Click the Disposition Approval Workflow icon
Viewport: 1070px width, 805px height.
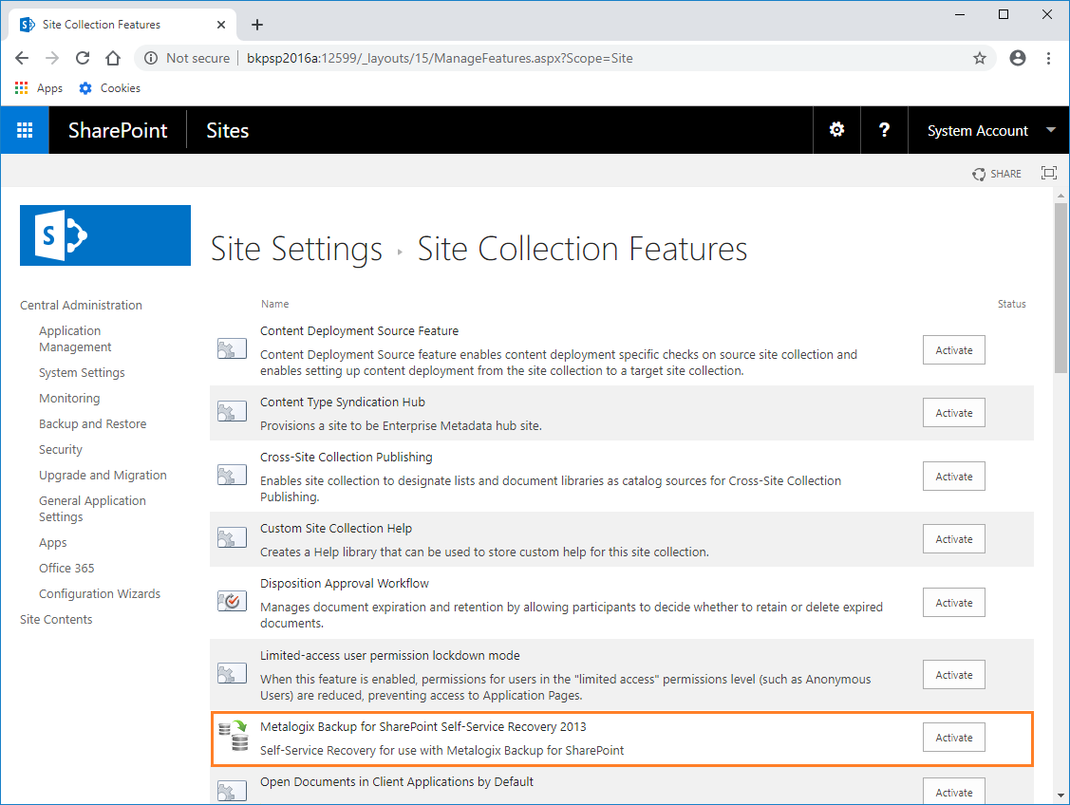tap(232, 601)
